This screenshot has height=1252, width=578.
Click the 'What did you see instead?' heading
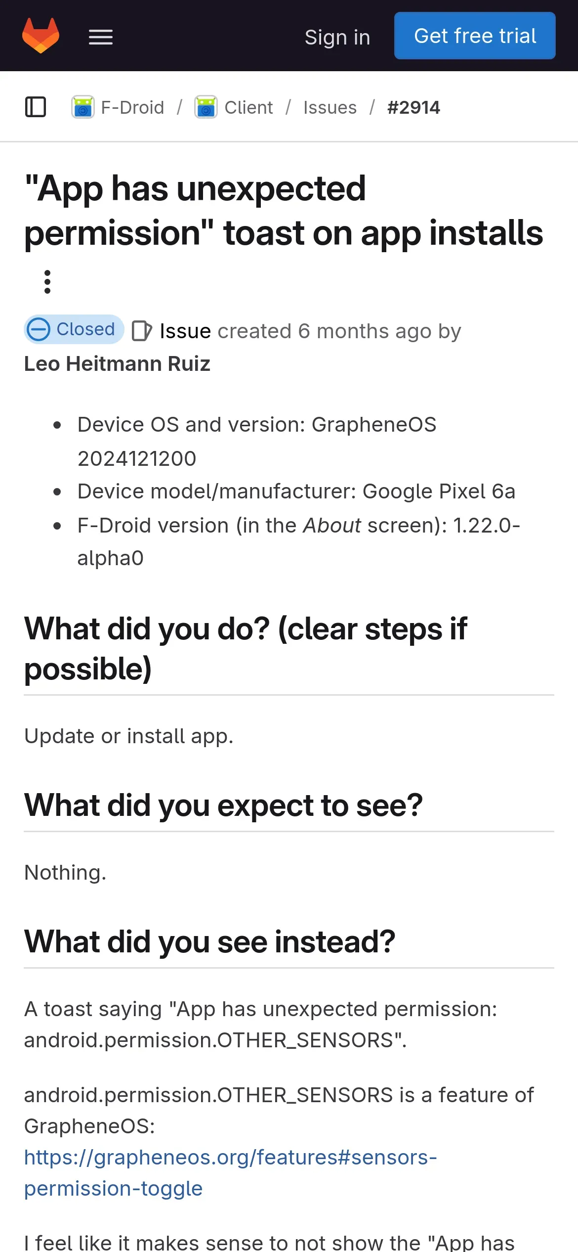point(210,941)
